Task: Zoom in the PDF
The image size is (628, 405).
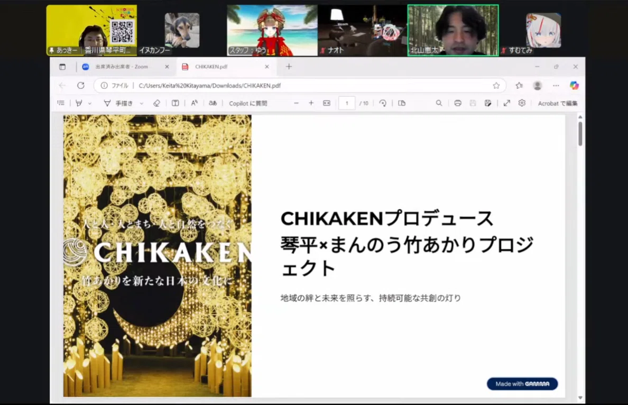Action: [311, 103]
